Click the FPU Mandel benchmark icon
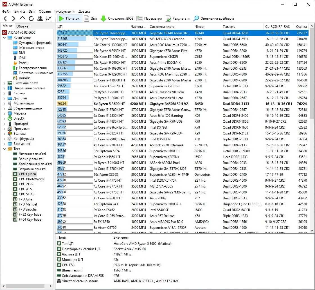The image size is (315, 290). coord(15,204)
